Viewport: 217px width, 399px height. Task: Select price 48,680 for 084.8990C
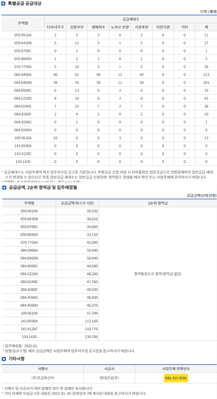[x=92, y=266]
